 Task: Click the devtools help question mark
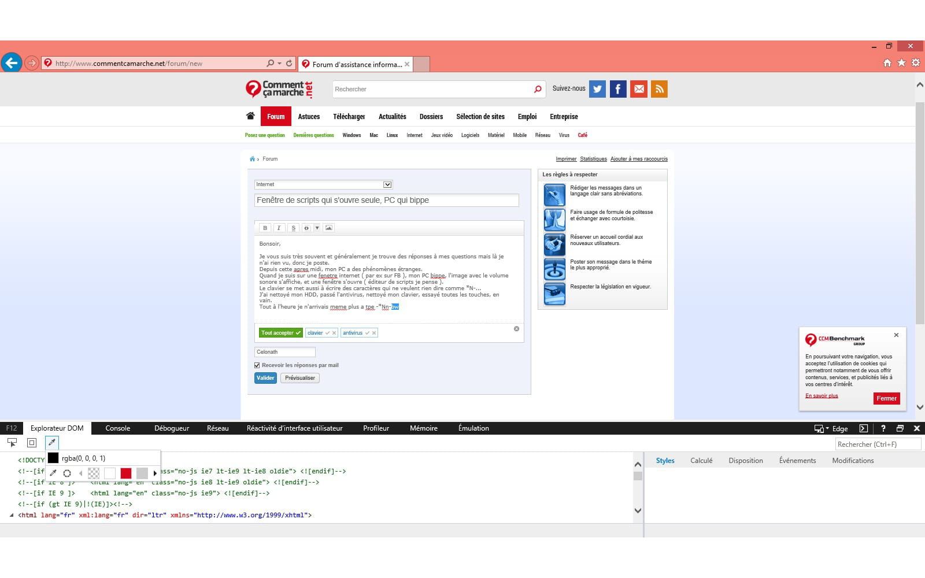[x=883, y=428]
